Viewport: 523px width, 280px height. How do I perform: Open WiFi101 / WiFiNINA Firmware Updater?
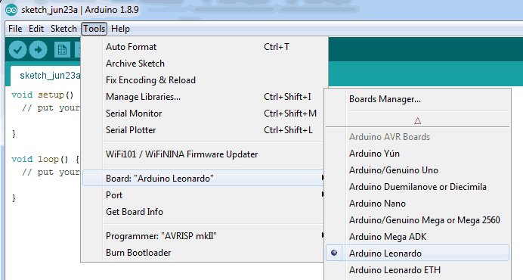[x=203, y=154]
